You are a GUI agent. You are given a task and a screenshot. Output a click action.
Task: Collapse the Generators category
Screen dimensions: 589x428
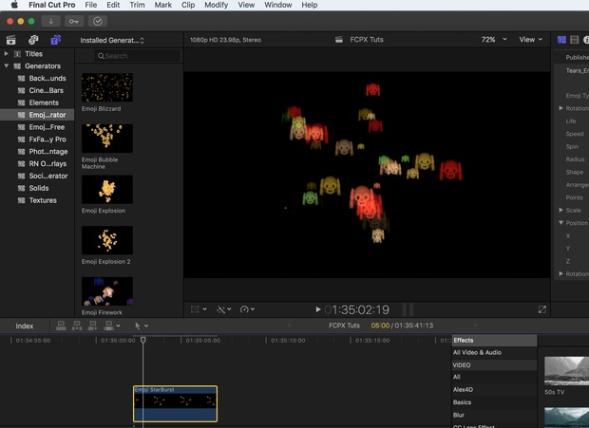[x=7, y=66]
